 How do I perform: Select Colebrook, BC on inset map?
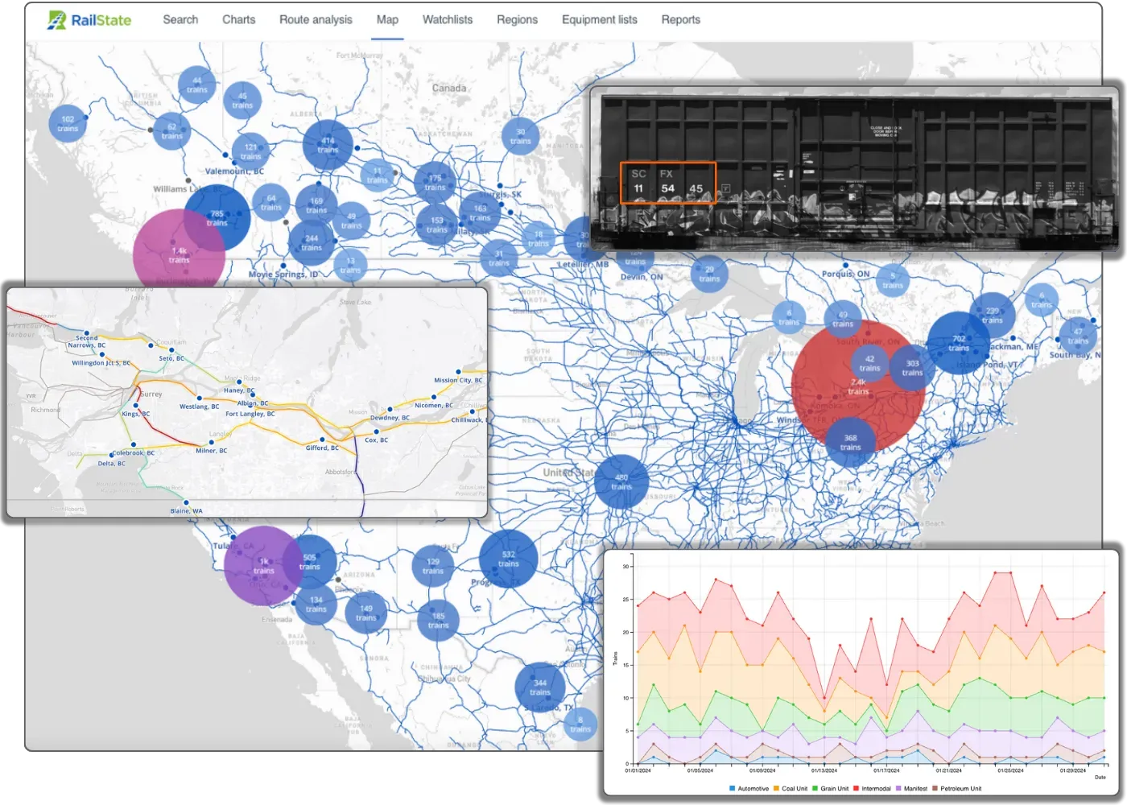134,452
